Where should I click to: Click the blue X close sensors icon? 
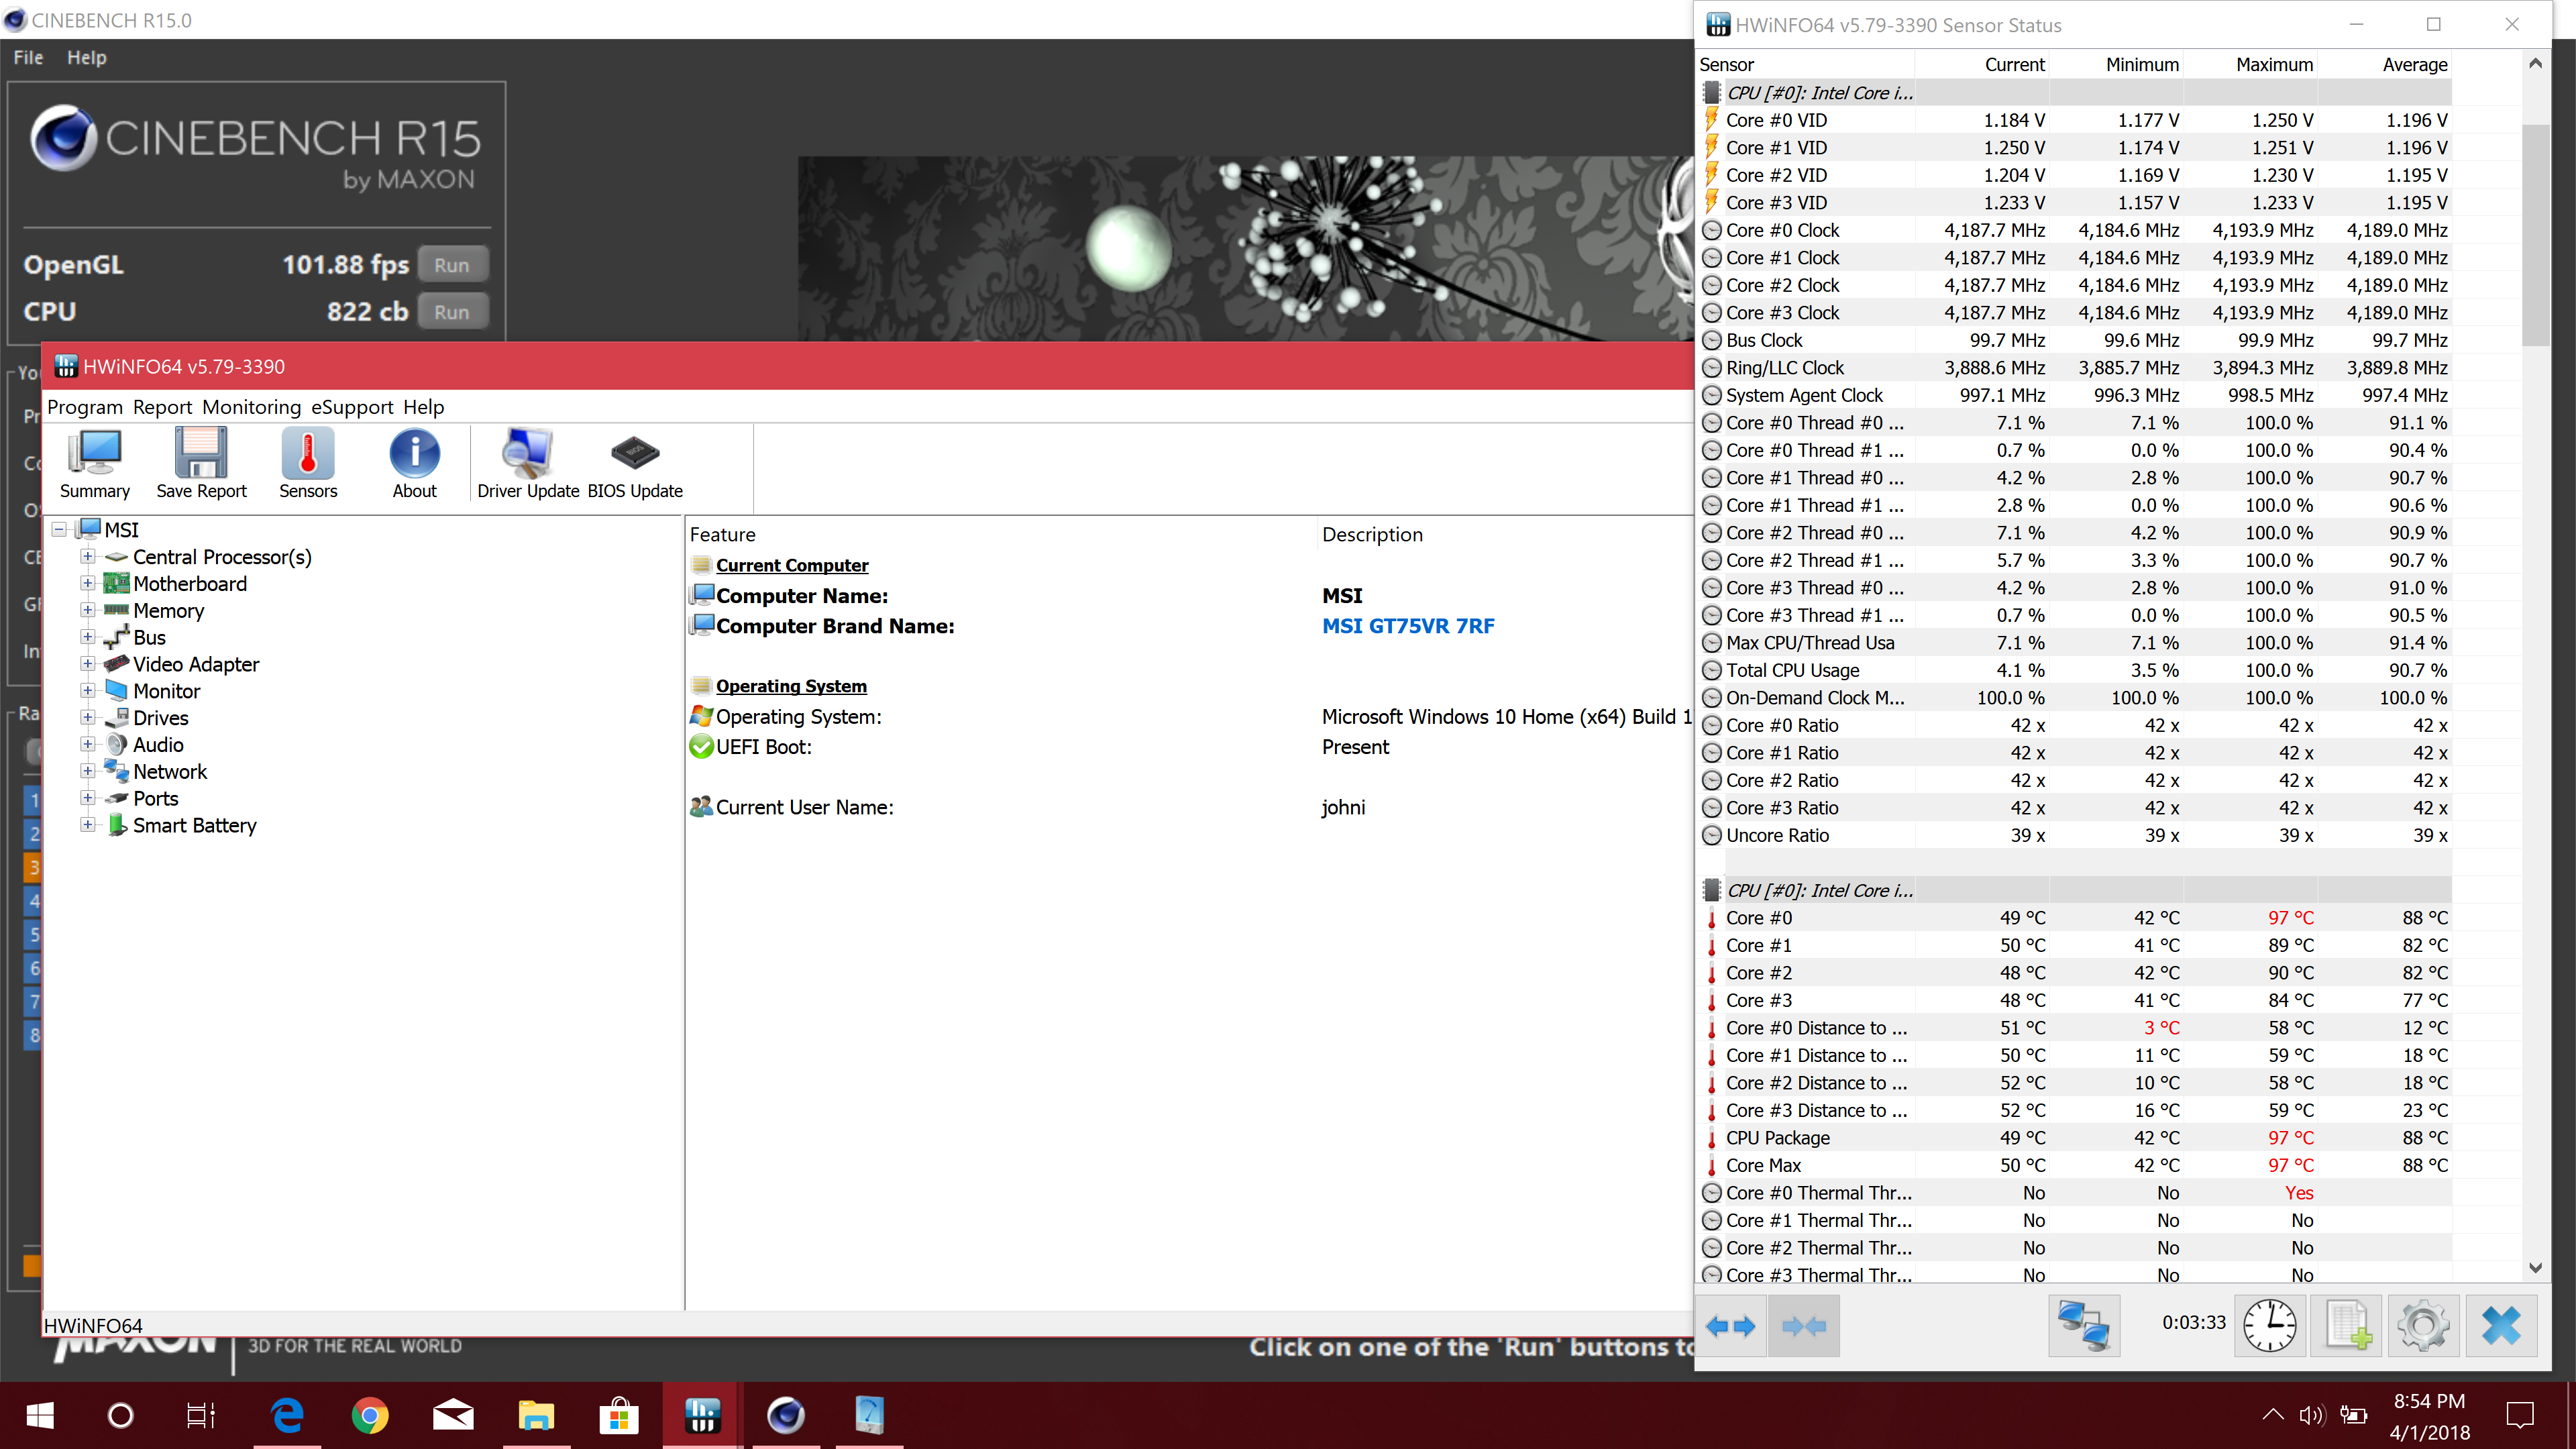tap(2500, 1326)
